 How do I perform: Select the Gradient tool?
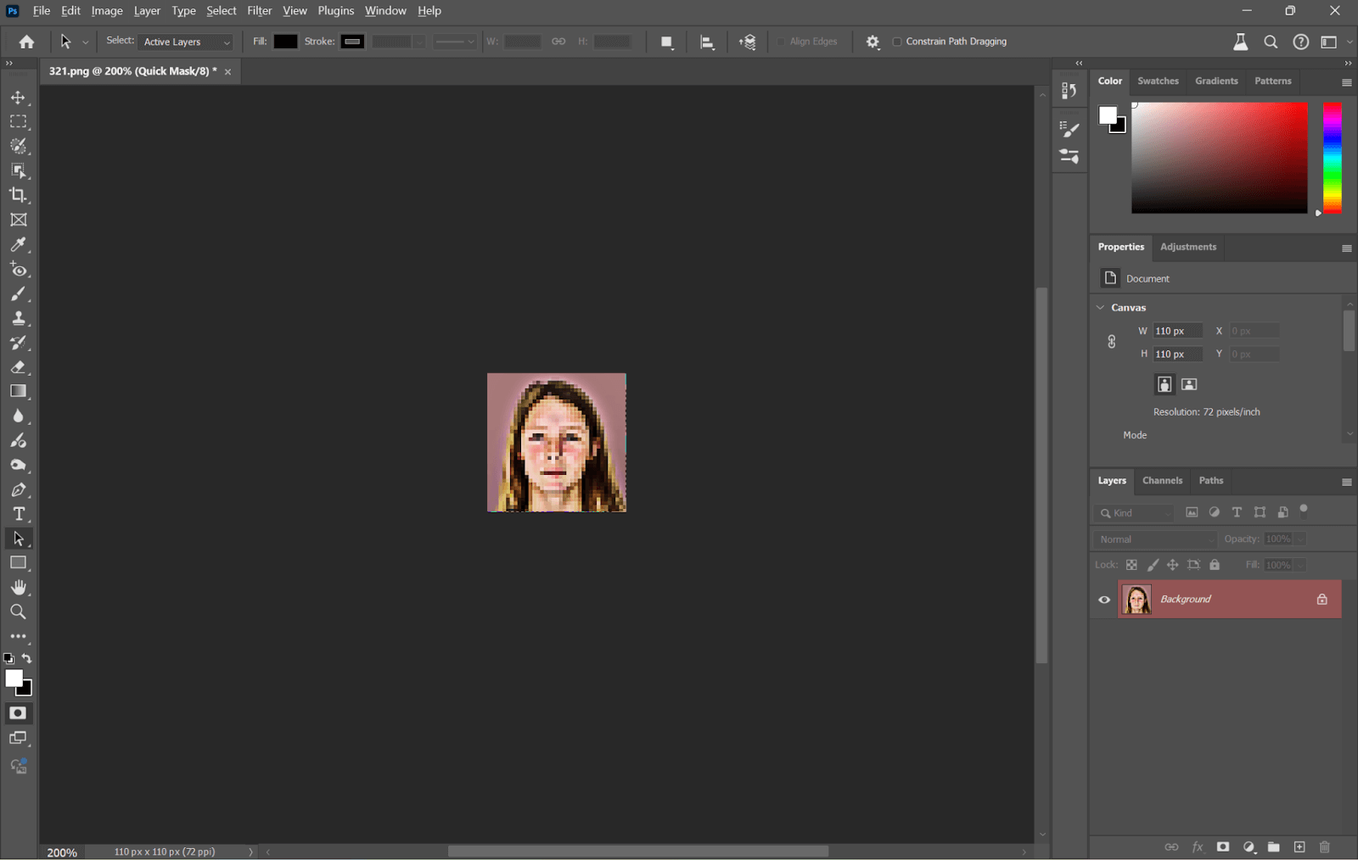18,392
